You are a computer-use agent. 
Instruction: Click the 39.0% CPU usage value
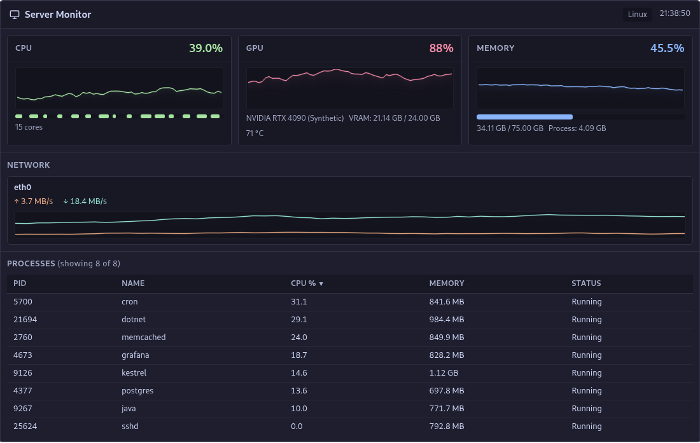(206, 48)
